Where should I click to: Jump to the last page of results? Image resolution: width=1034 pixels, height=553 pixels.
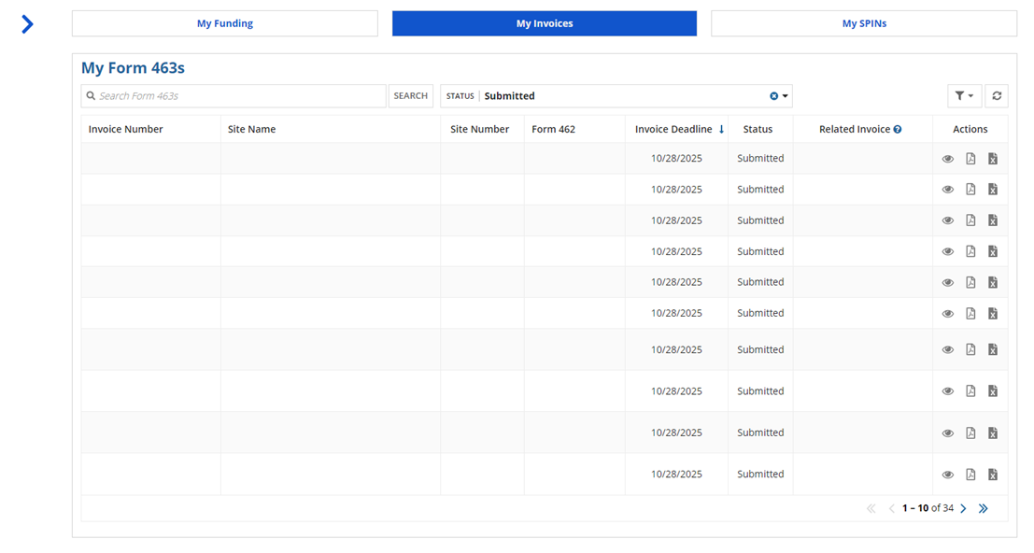[983, 508]
